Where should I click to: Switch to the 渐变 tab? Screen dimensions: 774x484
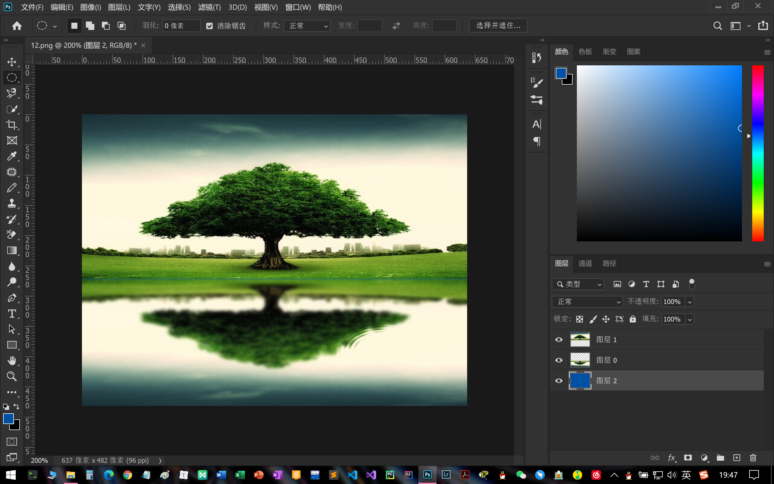tap(609, 51)
